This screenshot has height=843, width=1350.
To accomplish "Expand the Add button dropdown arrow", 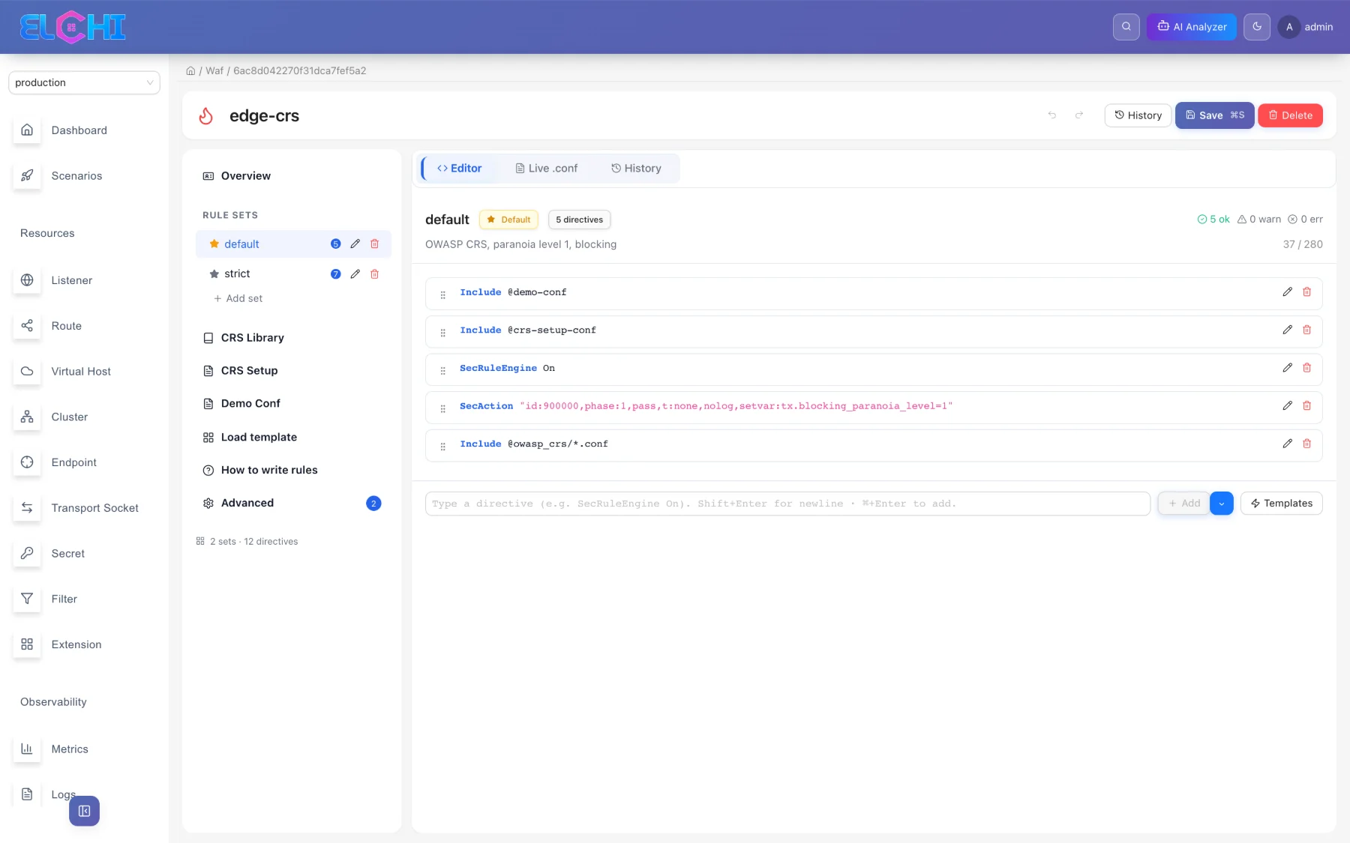I will (1221, 504).
